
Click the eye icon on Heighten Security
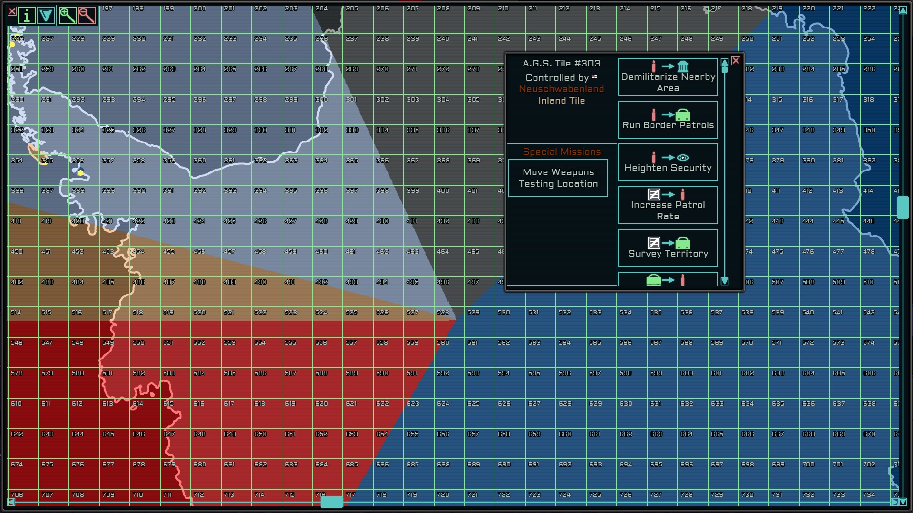pos(683,158)
